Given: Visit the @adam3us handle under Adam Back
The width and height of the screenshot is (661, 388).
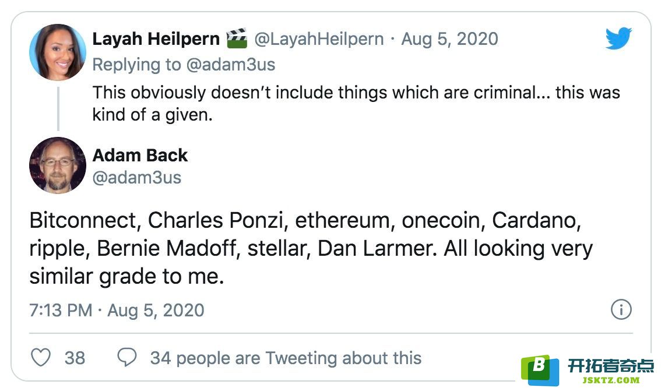Looking at the screenshot, I should (137, 178).
